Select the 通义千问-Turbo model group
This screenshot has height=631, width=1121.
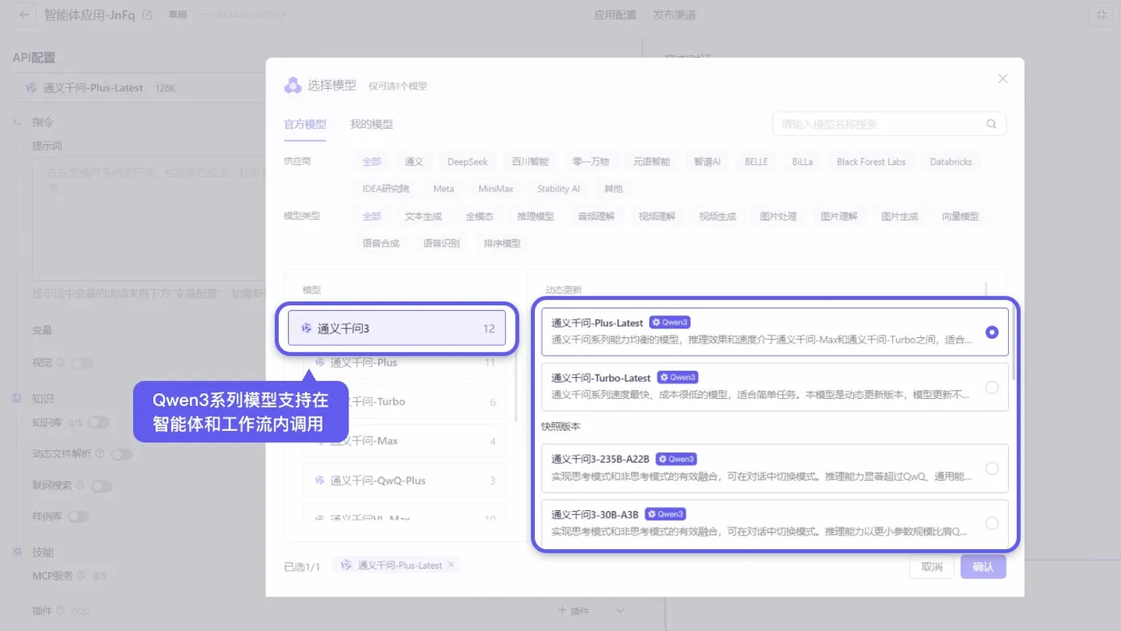pyautogui.click(x=404, y=401)
